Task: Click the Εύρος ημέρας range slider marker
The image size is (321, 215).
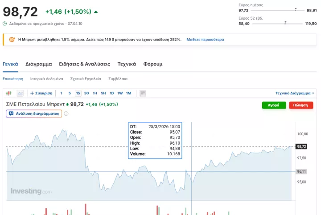Action: coord(296,9)
